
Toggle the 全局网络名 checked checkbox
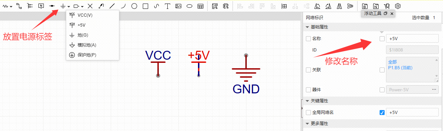[x=382, y=113]
